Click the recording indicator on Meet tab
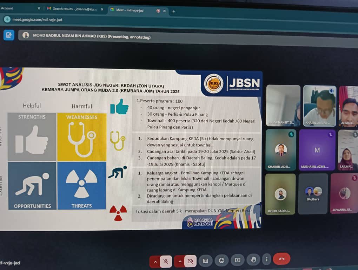358x270 pixels. pyautogui.click(x=158, y=11)
